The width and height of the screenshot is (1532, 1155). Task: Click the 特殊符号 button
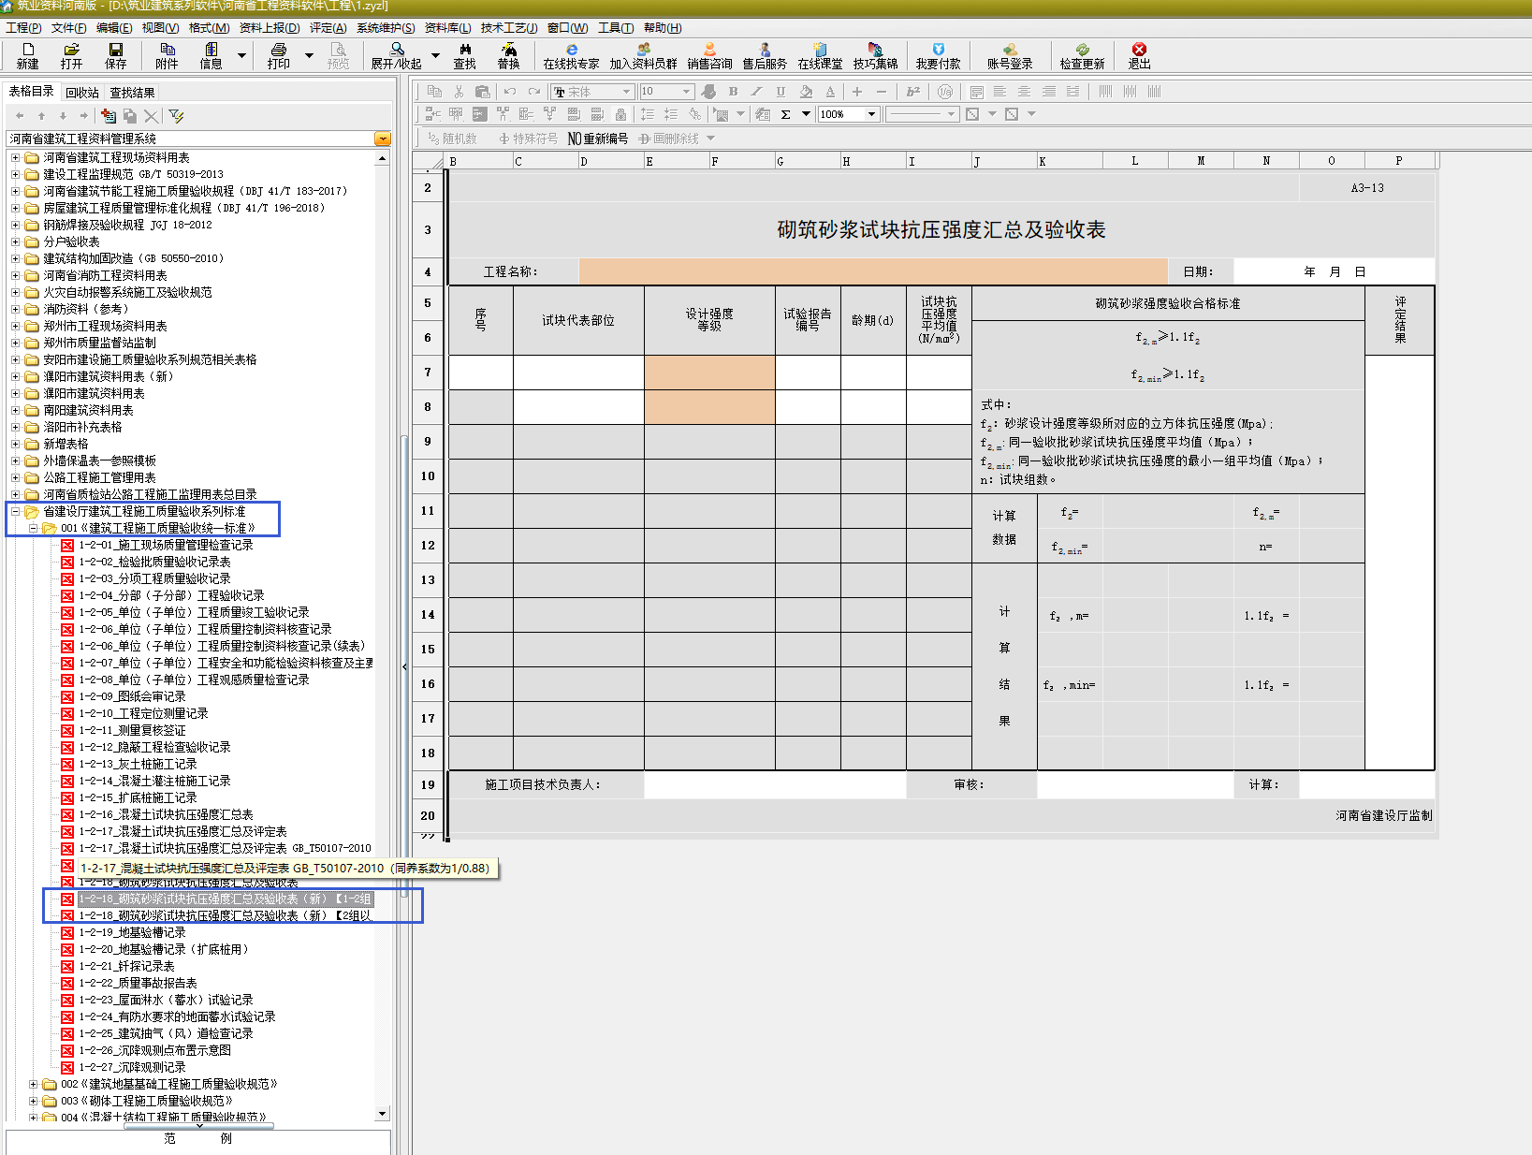pyautogui.click(x=528, y=139)
